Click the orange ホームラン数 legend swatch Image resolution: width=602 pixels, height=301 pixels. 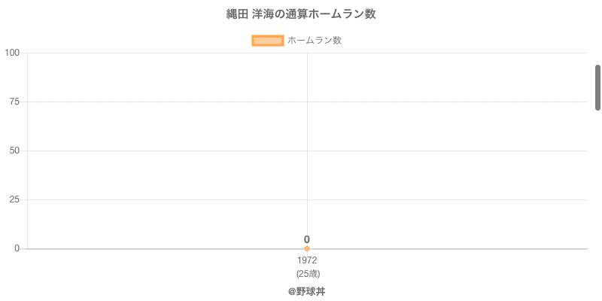(x=267, y=41)
